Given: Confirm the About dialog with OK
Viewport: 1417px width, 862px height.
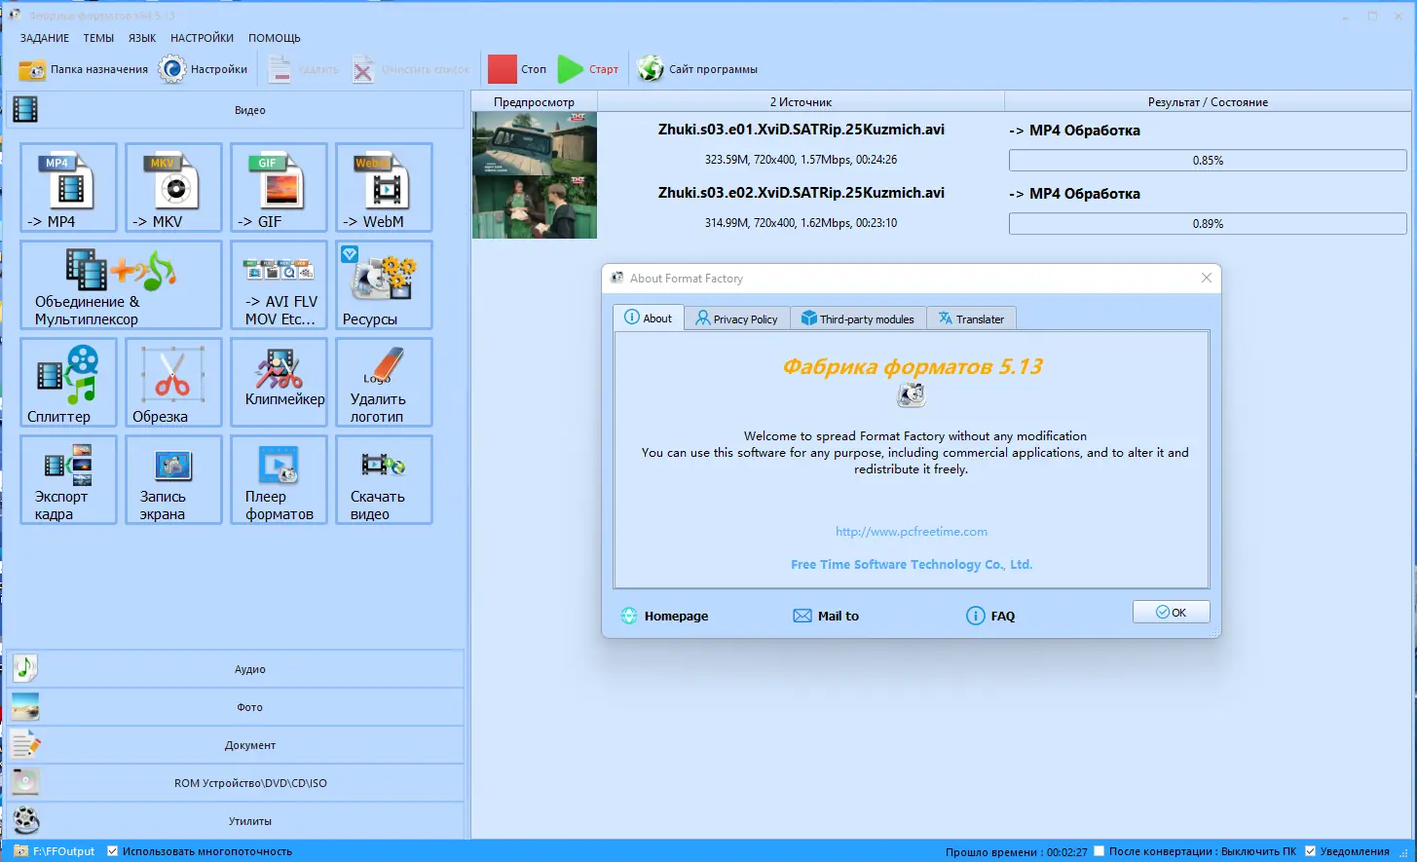Looking at the screenshot, I should pyautogui.click(x=1171, y=612).
